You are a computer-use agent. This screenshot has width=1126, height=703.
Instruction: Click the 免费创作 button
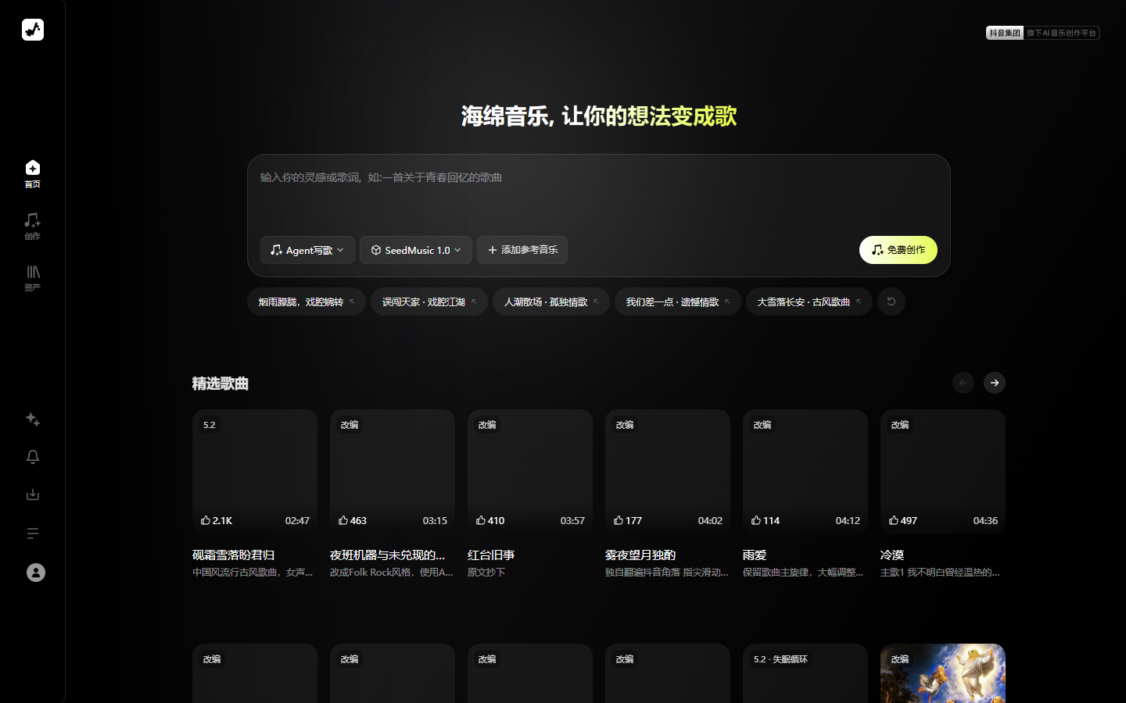pos(898,250)
